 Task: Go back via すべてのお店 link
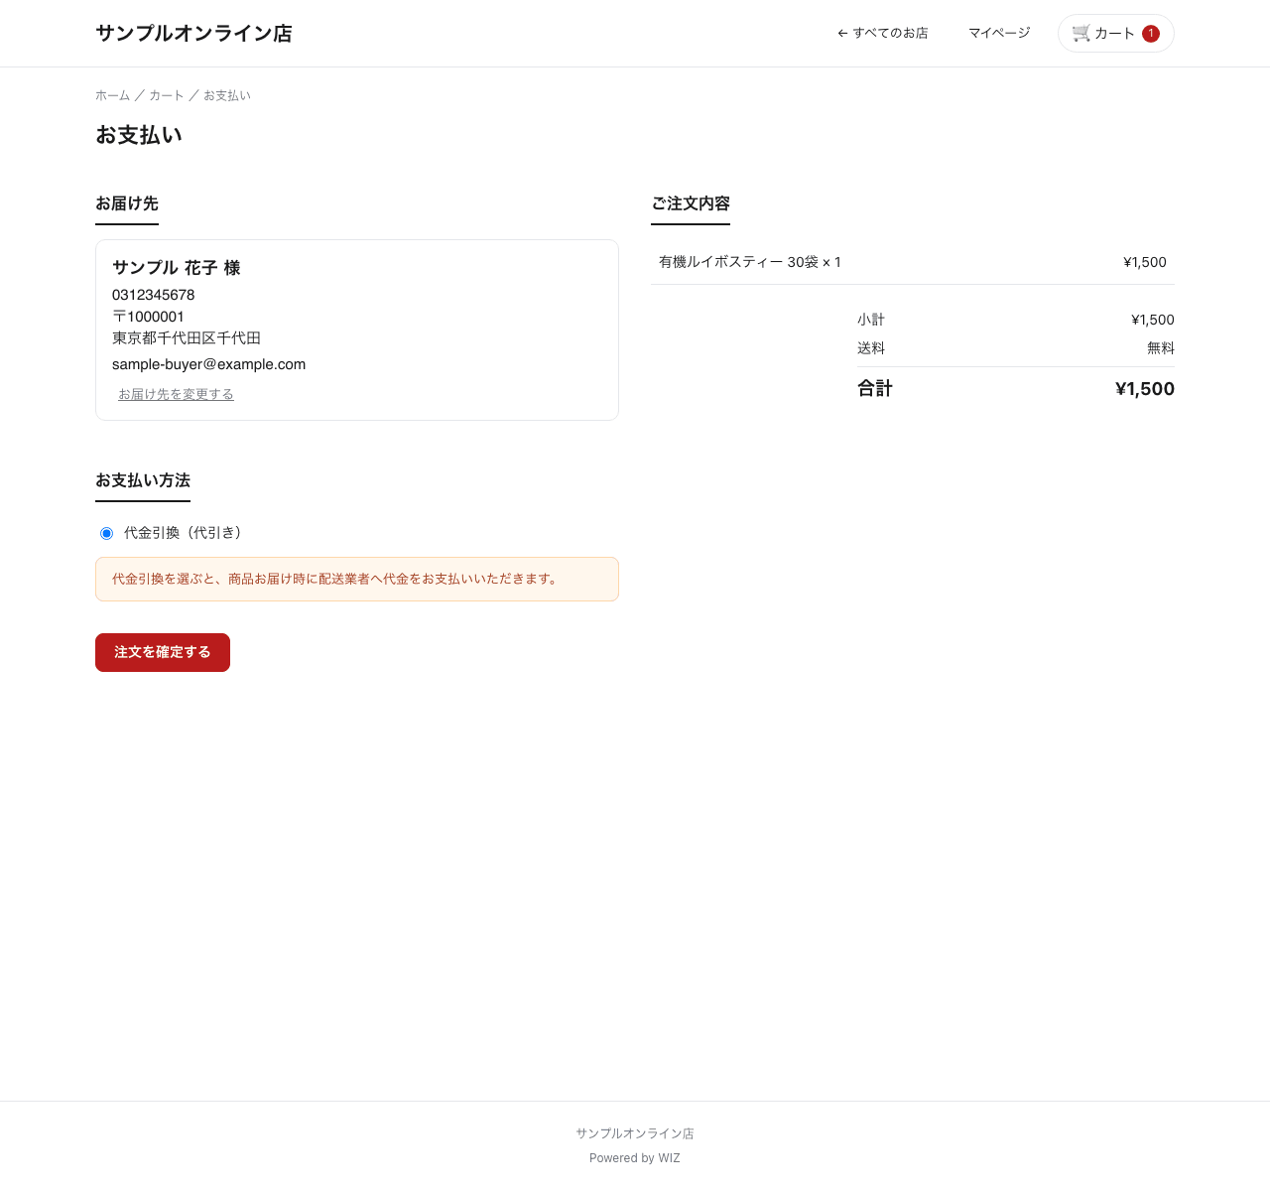[x=883, y=33]
